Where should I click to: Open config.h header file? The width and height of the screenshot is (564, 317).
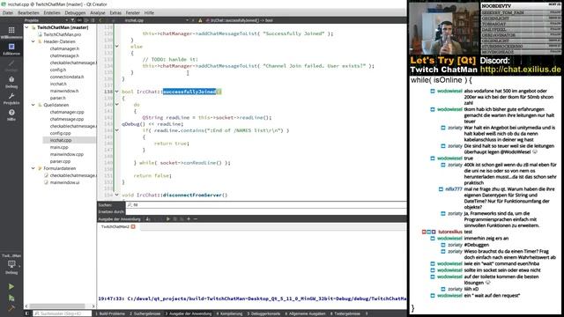click(58, 70)
